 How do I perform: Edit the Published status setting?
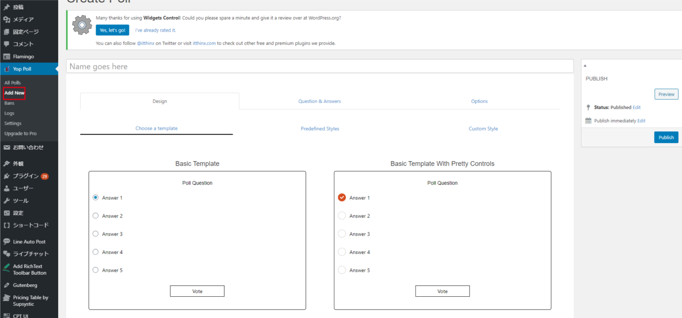(x=636, y=107)
